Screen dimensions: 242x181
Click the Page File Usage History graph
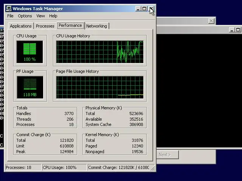pos(100,87)
